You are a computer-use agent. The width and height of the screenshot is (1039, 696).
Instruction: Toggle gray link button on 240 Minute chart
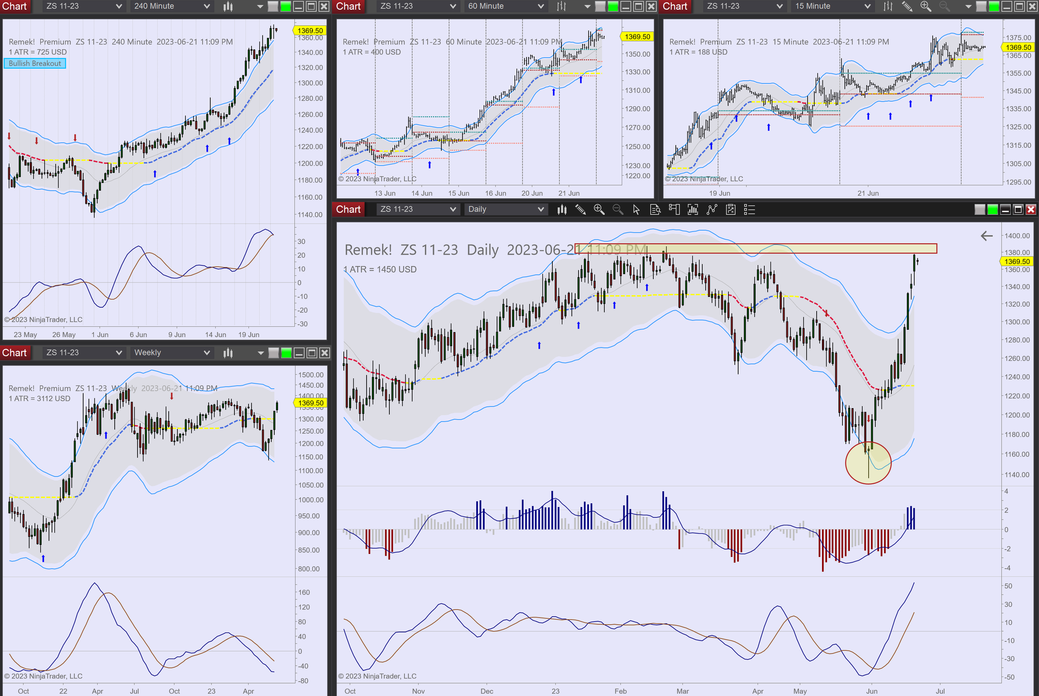tap(273, 6)
